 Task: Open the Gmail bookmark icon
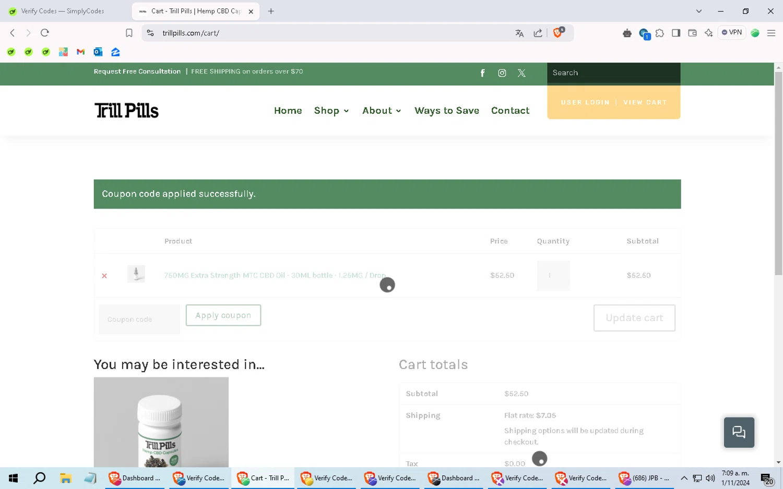80,52
